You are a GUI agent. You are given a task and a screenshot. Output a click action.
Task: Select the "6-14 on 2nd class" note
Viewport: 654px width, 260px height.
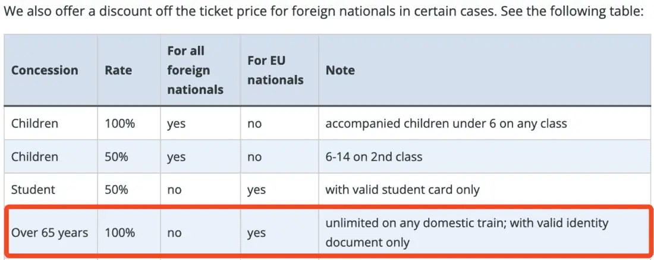pyautogui.click(x=374, y=157)
